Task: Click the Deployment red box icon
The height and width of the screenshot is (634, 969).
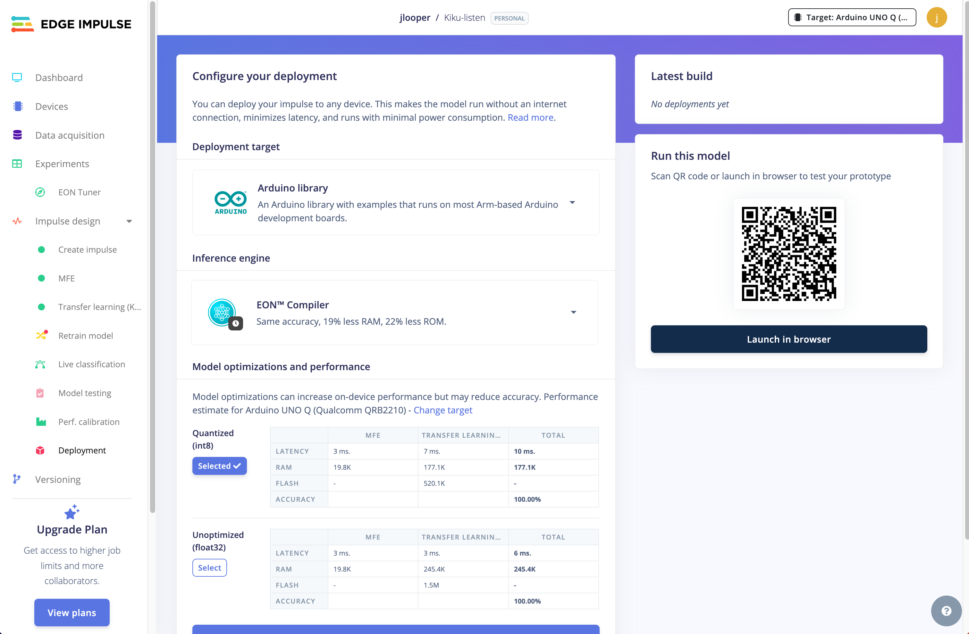Action: click(x=40, y=451)
